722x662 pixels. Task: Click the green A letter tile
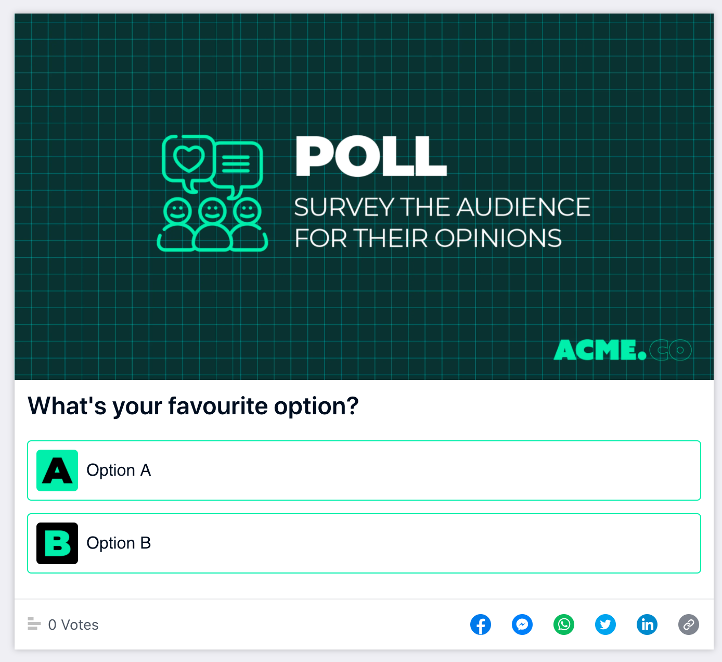[57, 470]
